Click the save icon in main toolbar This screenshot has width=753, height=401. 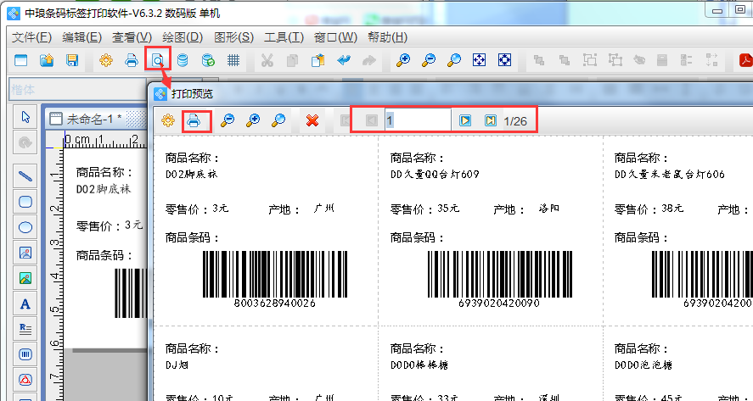(72, 60)
